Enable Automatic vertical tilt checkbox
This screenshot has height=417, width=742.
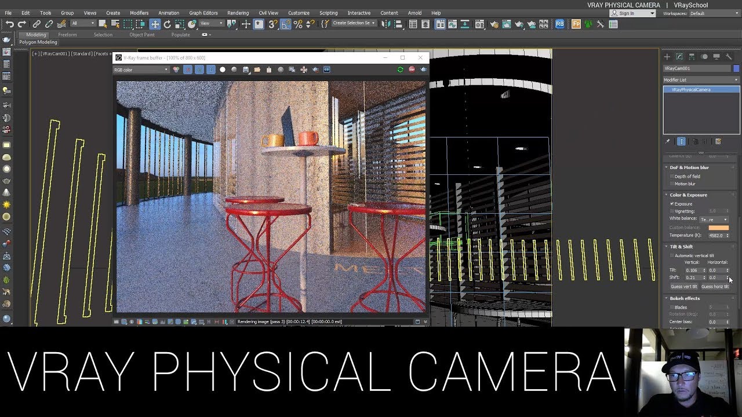pyautogui.click(x=672, y=255)
